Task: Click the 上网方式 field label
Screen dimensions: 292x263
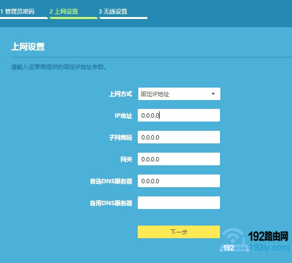Action: click(120, 94)
